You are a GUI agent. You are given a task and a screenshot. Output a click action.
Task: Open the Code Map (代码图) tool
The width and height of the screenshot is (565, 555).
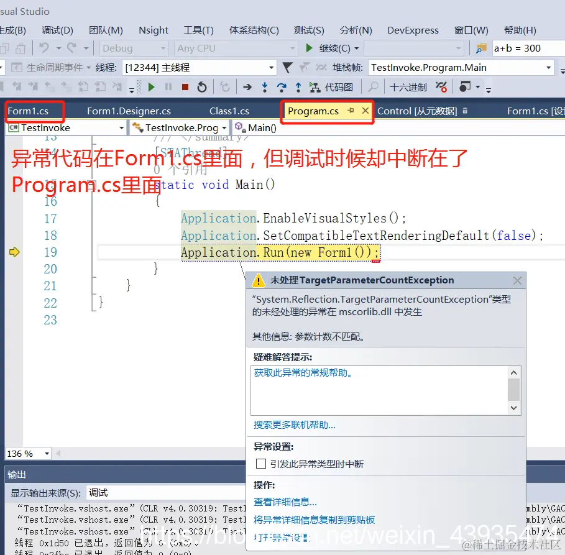point(331,87)
